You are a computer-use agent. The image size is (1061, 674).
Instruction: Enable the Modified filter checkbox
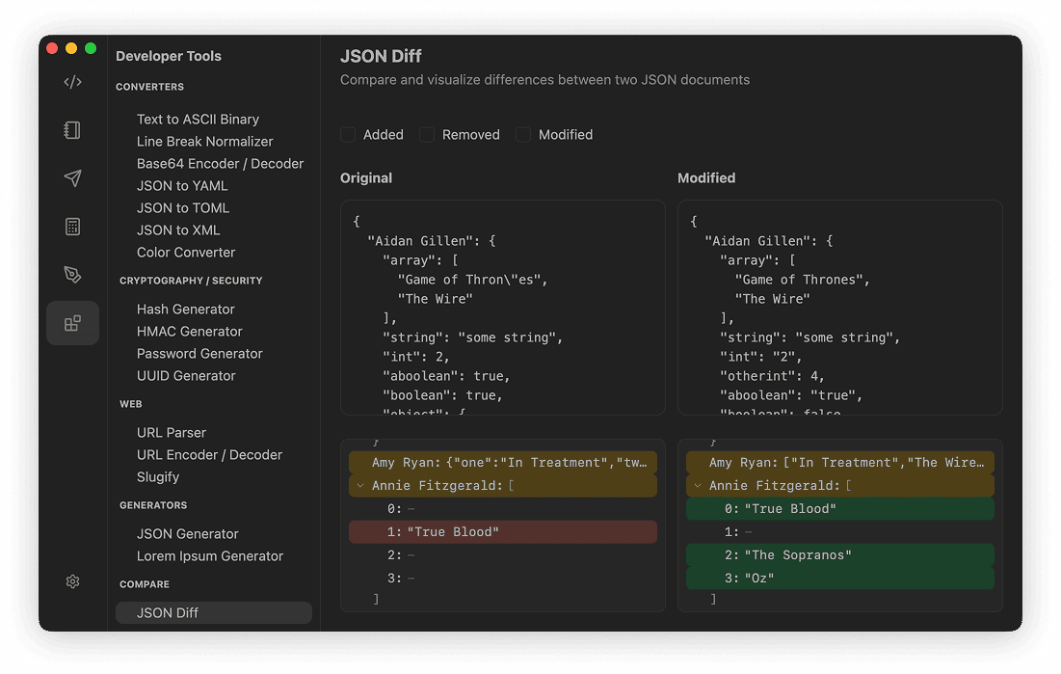pyautogui.click(x=523, y=135)
